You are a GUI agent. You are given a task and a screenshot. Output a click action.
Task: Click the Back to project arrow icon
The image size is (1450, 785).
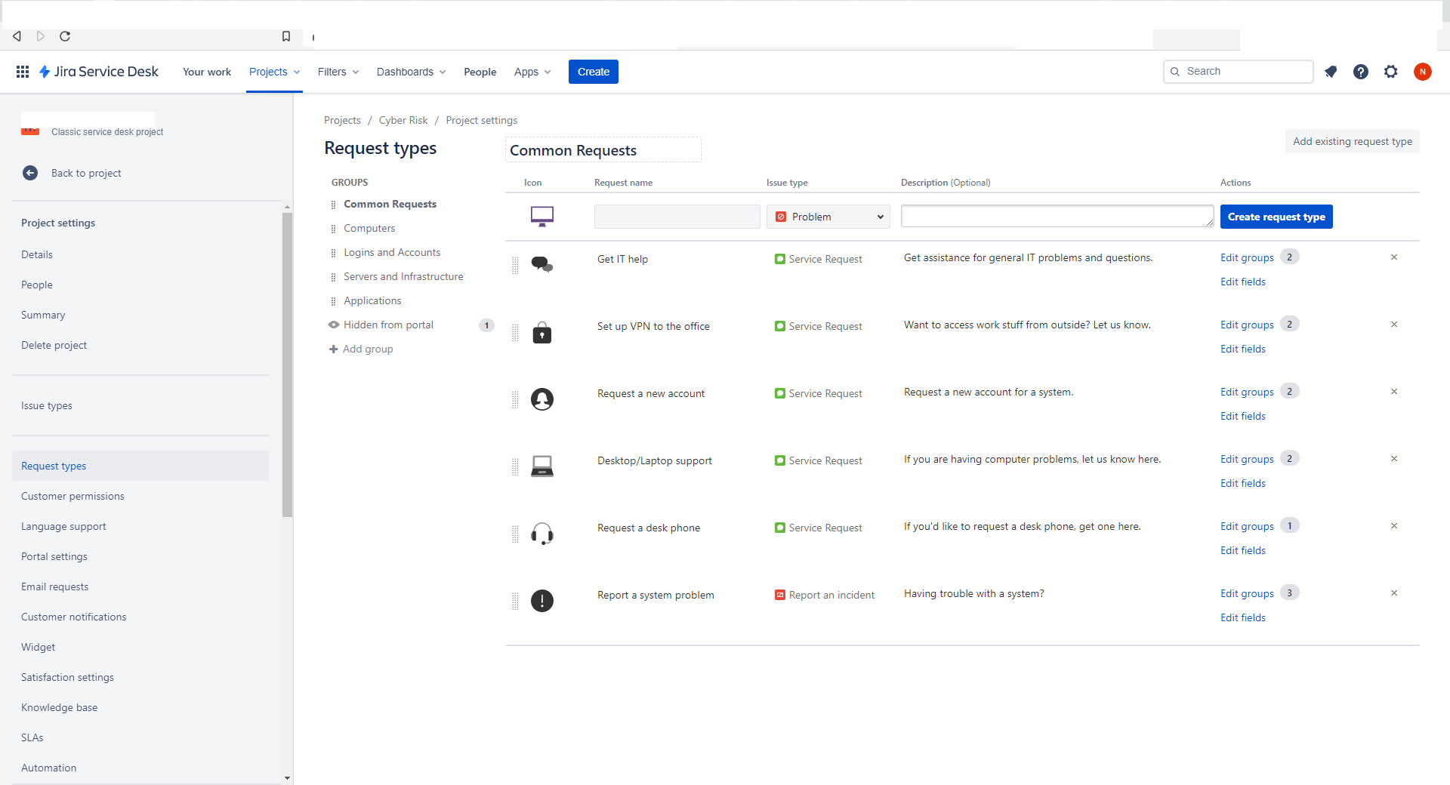(30, 173)
